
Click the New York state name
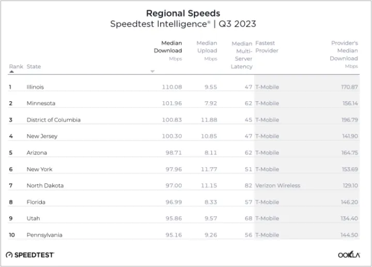(39, 169)
